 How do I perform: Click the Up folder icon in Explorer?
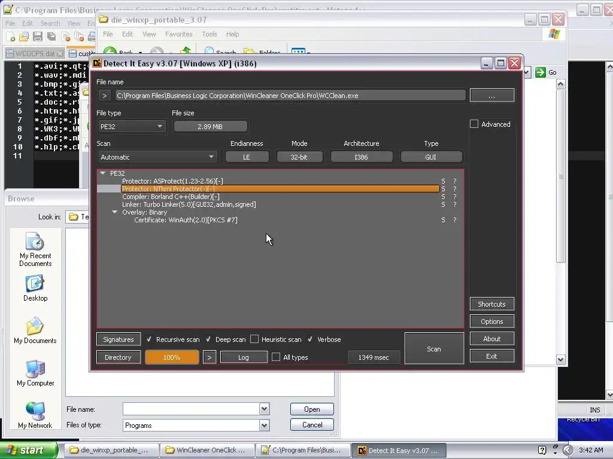(186, 51)
